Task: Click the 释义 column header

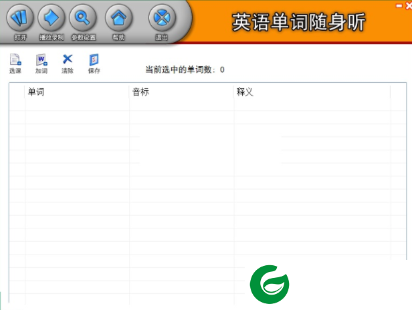Action: click(312, 92)
